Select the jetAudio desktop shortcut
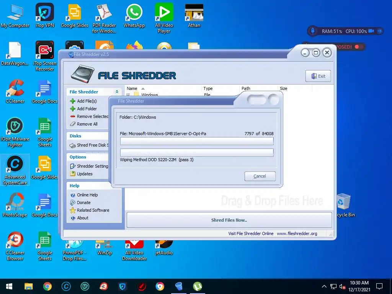The image size is (392, 294). click(164, 248)
